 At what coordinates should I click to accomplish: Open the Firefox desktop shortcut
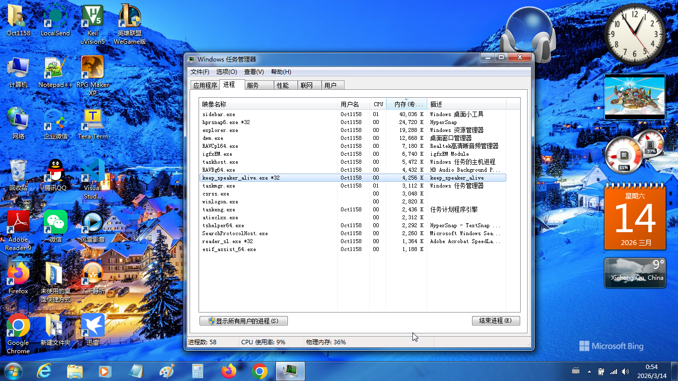pyautogui.click(x=18, y=275)
